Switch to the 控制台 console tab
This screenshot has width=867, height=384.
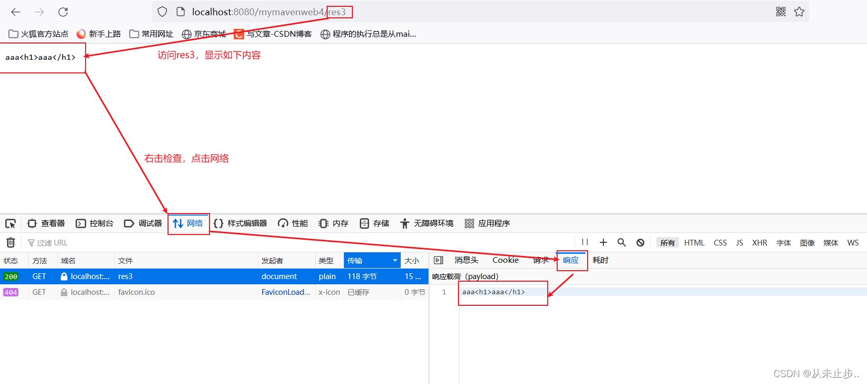pyautogui.click(x=95, y=223)
